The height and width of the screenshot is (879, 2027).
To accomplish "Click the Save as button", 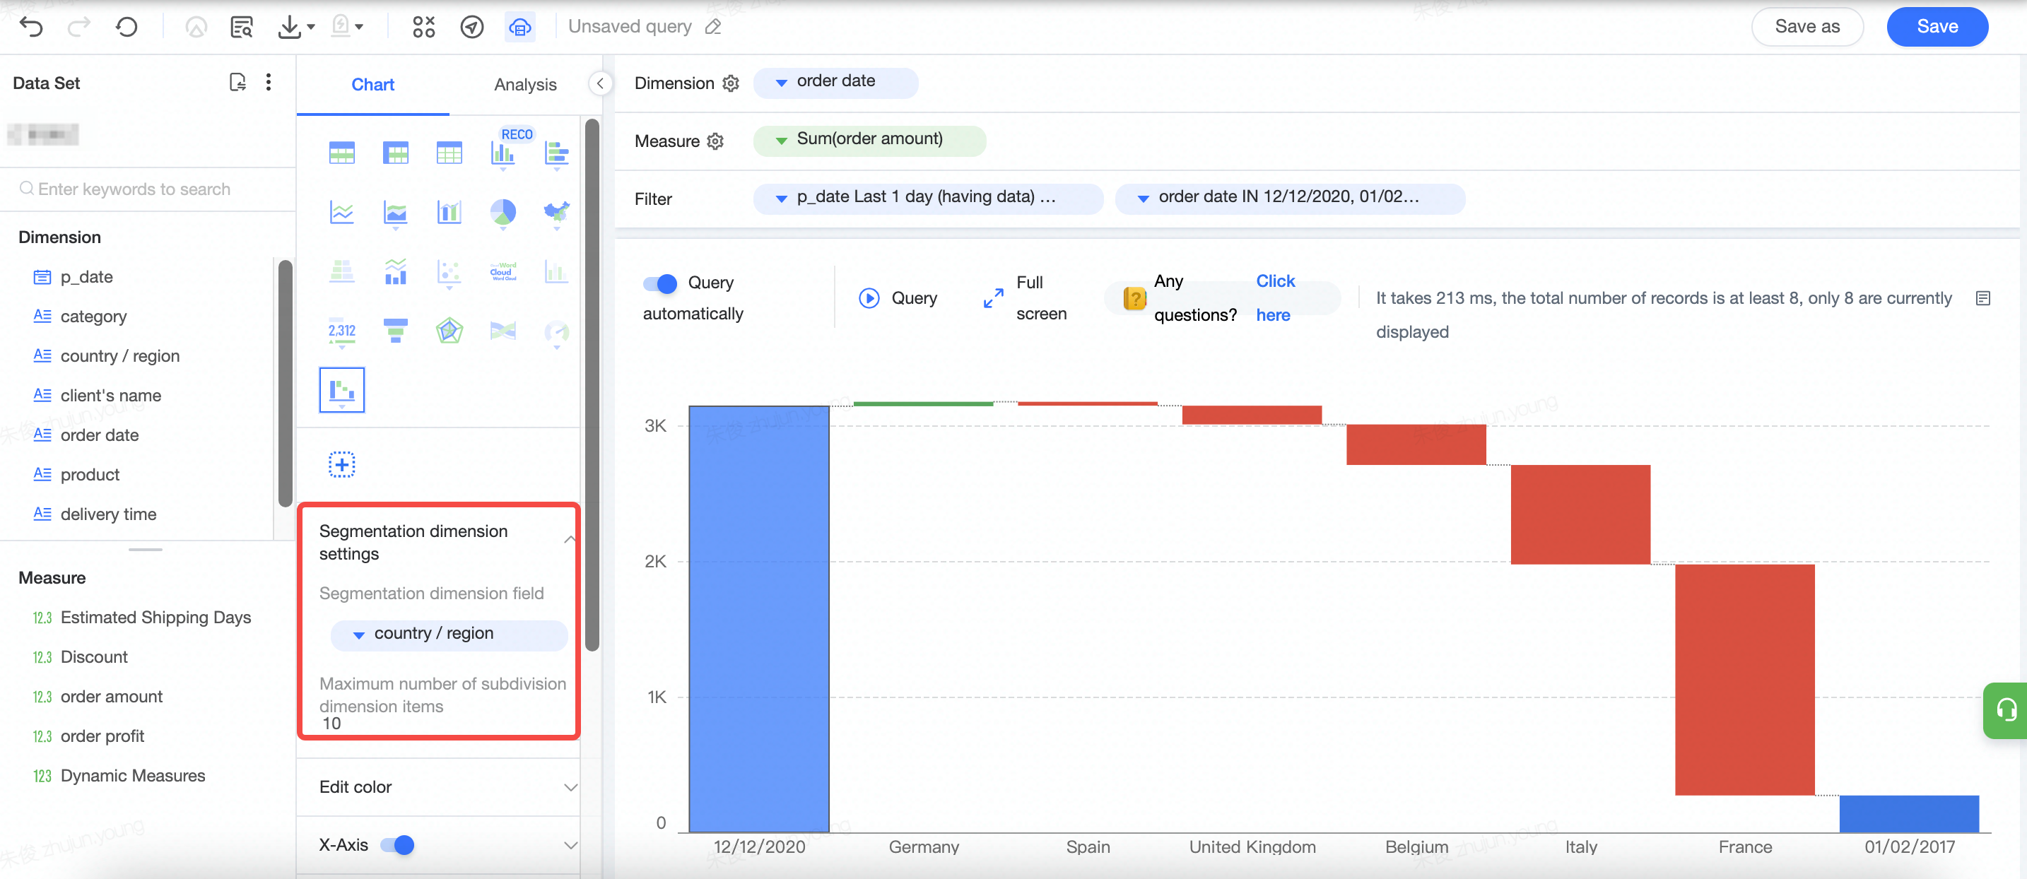I will 1806,27.
